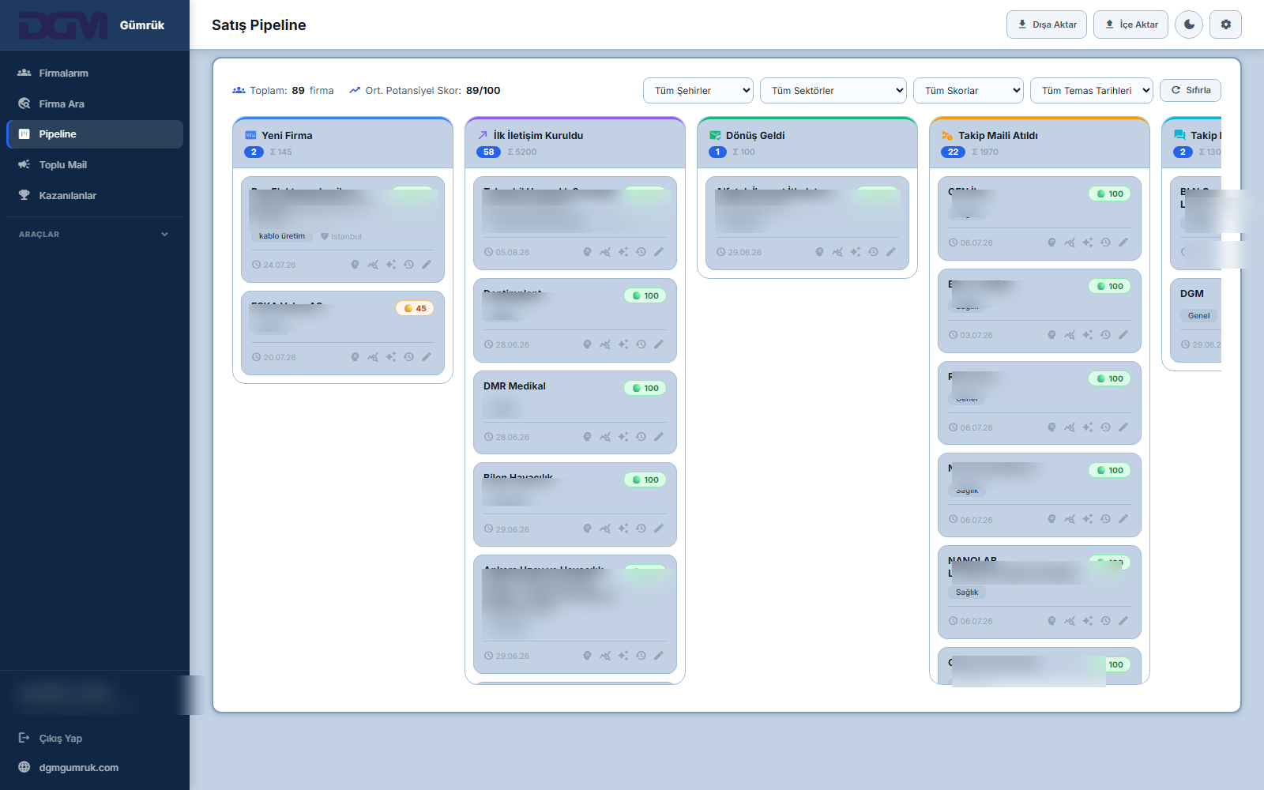
Task: Click the Takip Maili Atıldı column header
Action: pos(1040,143)
